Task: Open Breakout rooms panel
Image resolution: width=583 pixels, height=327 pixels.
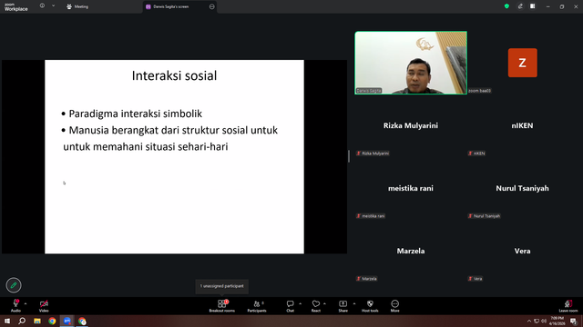Action: 222,306
